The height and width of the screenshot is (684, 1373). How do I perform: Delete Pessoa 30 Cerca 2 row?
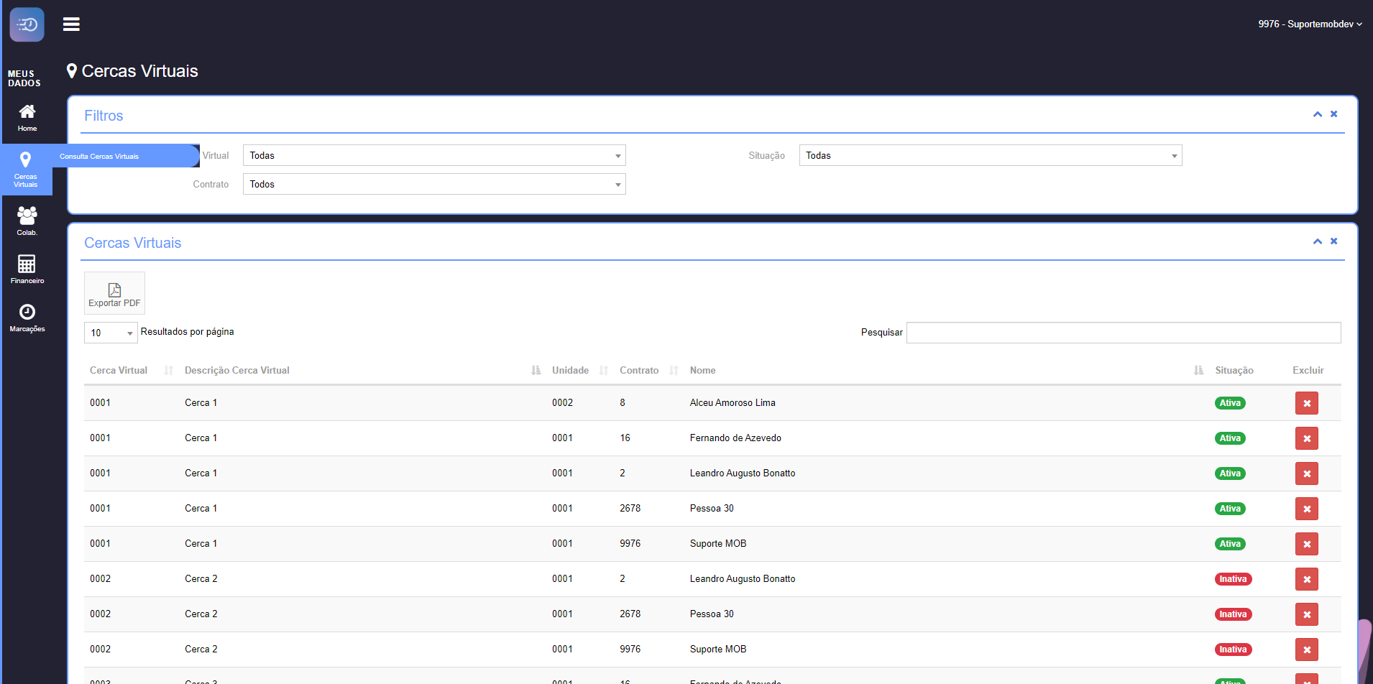coord(1306,614)
